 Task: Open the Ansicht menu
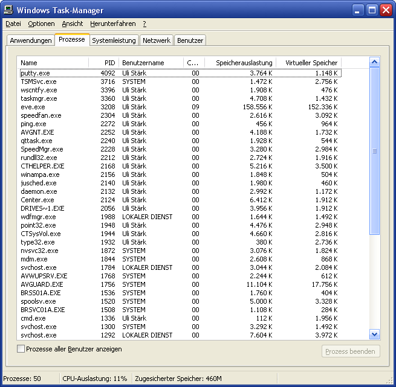point(72,24)
